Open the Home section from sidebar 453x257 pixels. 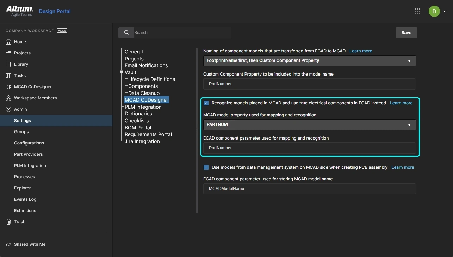[x=20, y=41]
